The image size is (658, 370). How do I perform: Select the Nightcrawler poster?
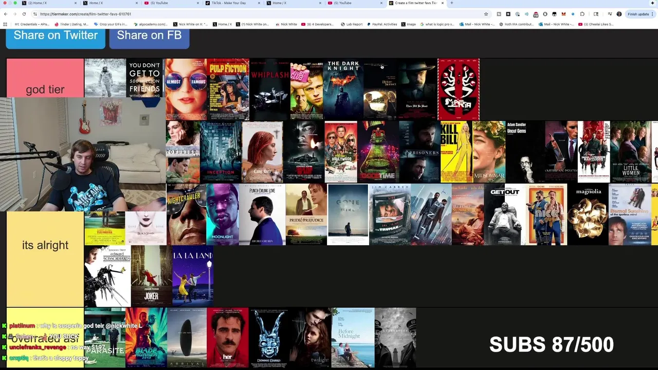coord(186,214)
